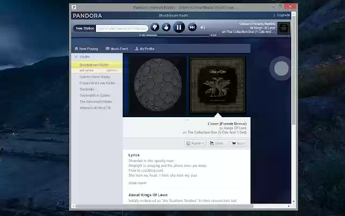This screenshot has height=216, width=345.
Task: Click New Station button
Action: [85, 29]
